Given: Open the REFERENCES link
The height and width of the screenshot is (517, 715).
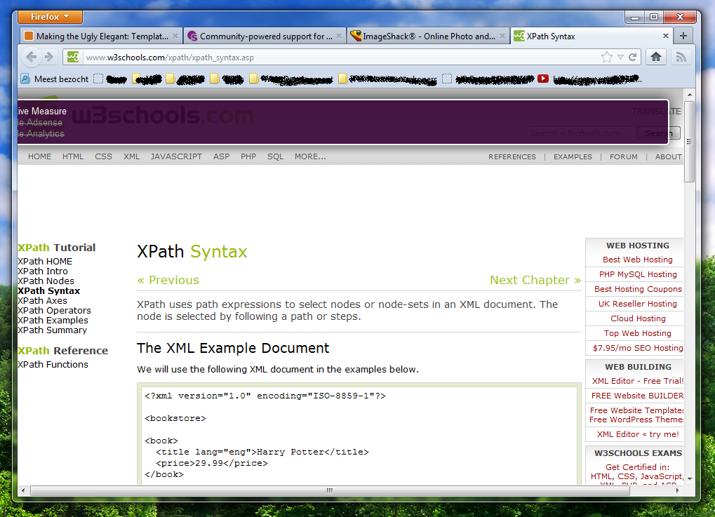Looking at the screenshot, I should point(512,157).
